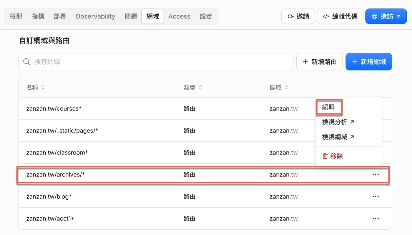Focus the 搜尋網域 search field
Screen dimensions: 412x235
pos(156,62)
